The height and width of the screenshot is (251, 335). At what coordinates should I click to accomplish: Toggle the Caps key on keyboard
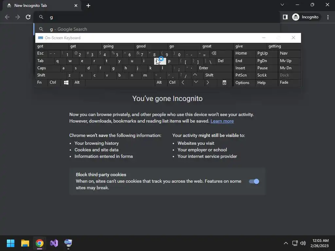point(48,68)
